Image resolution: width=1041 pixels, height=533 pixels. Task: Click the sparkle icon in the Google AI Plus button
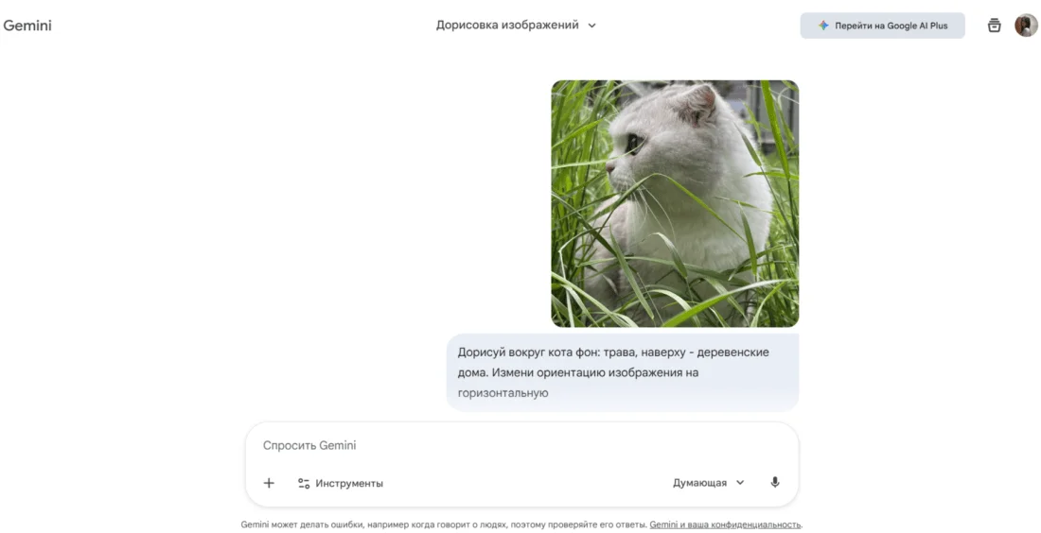pos(823,26)
